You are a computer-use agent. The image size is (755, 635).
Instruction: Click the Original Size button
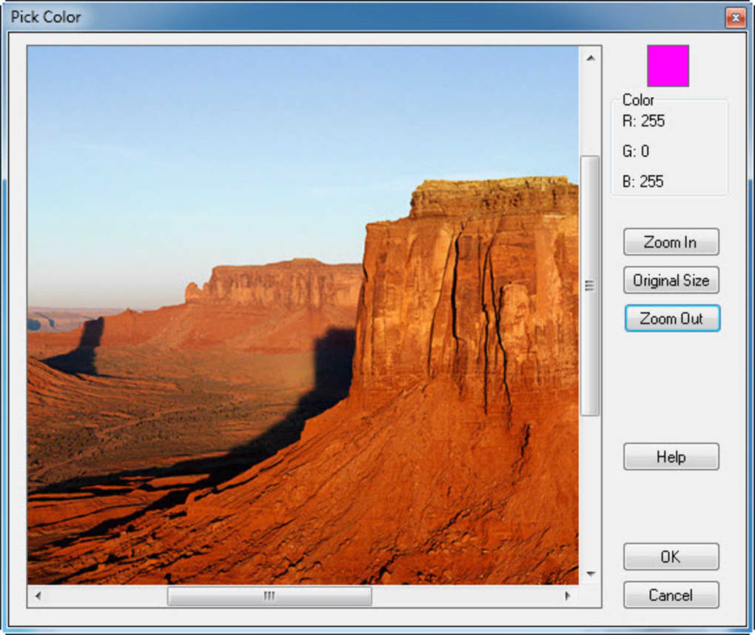[671, 280]
